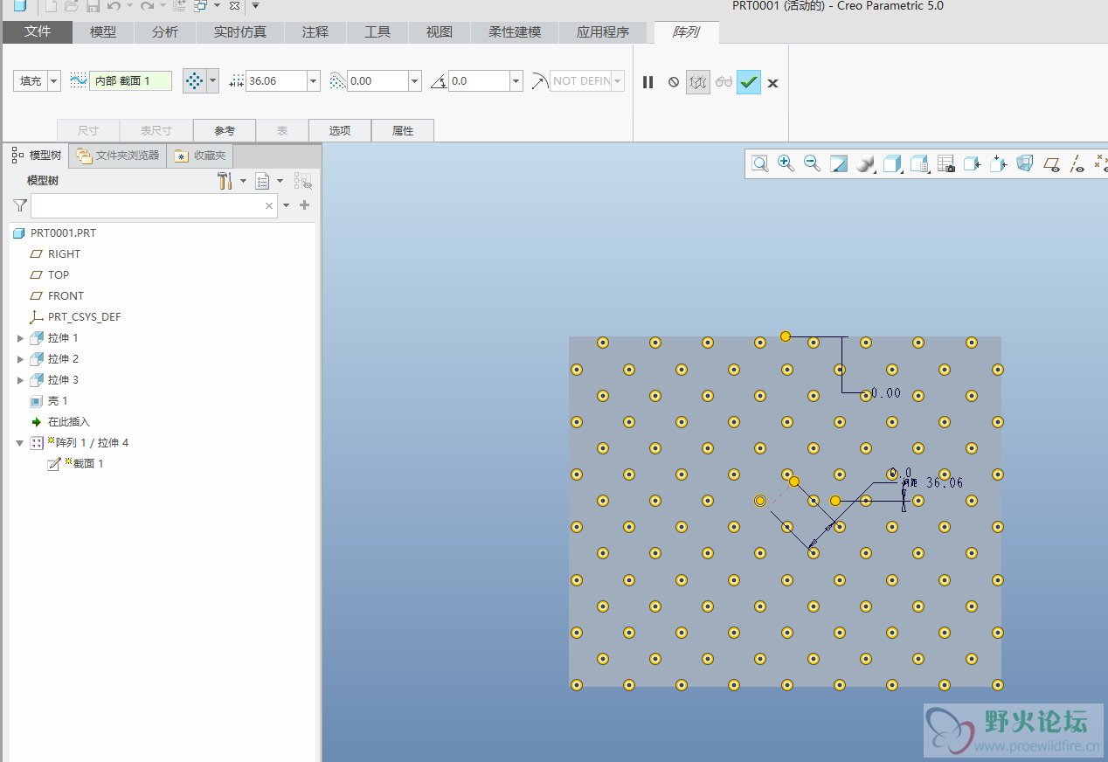Click the table camera snapshot icon
The image size is (1108, 762).
945,163
